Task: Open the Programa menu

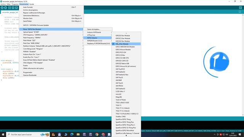Action: coord(15,4)
